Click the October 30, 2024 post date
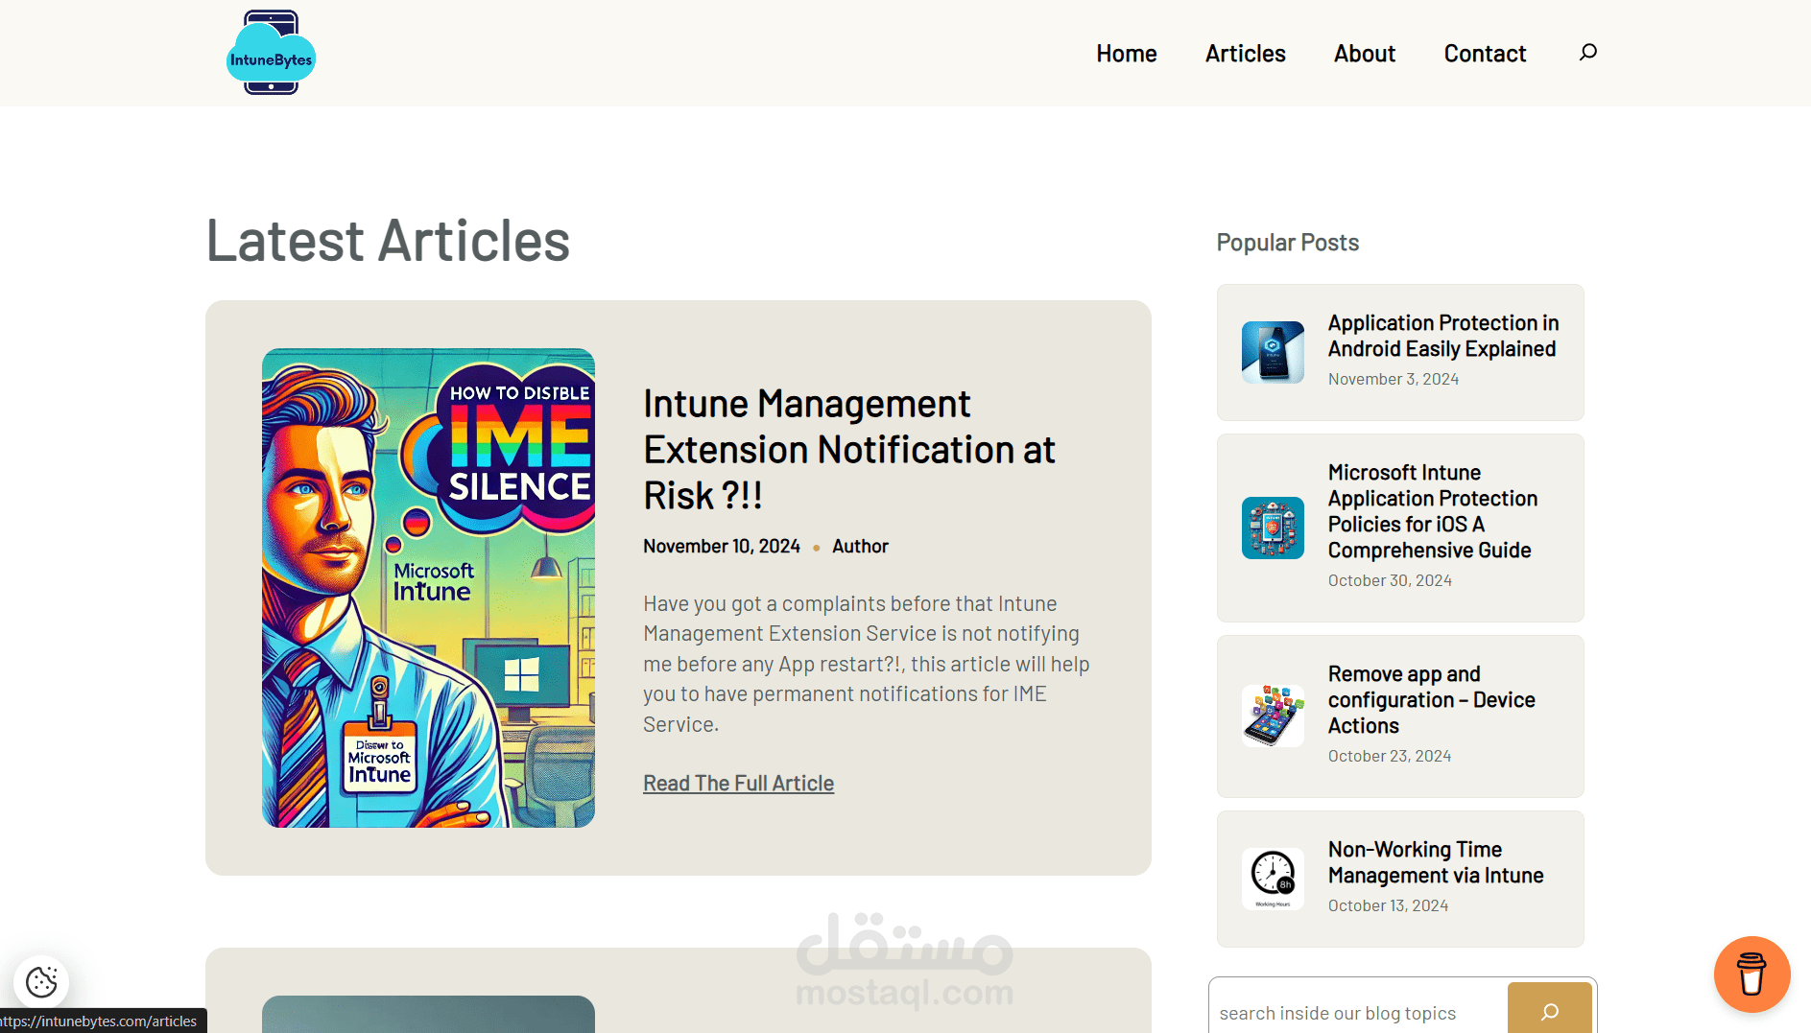 (x=1390, y=580)
